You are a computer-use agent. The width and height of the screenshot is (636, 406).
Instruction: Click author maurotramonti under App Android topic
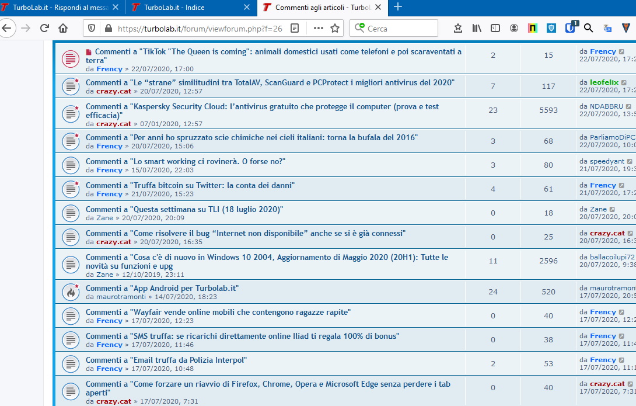[x=121, y=297]
